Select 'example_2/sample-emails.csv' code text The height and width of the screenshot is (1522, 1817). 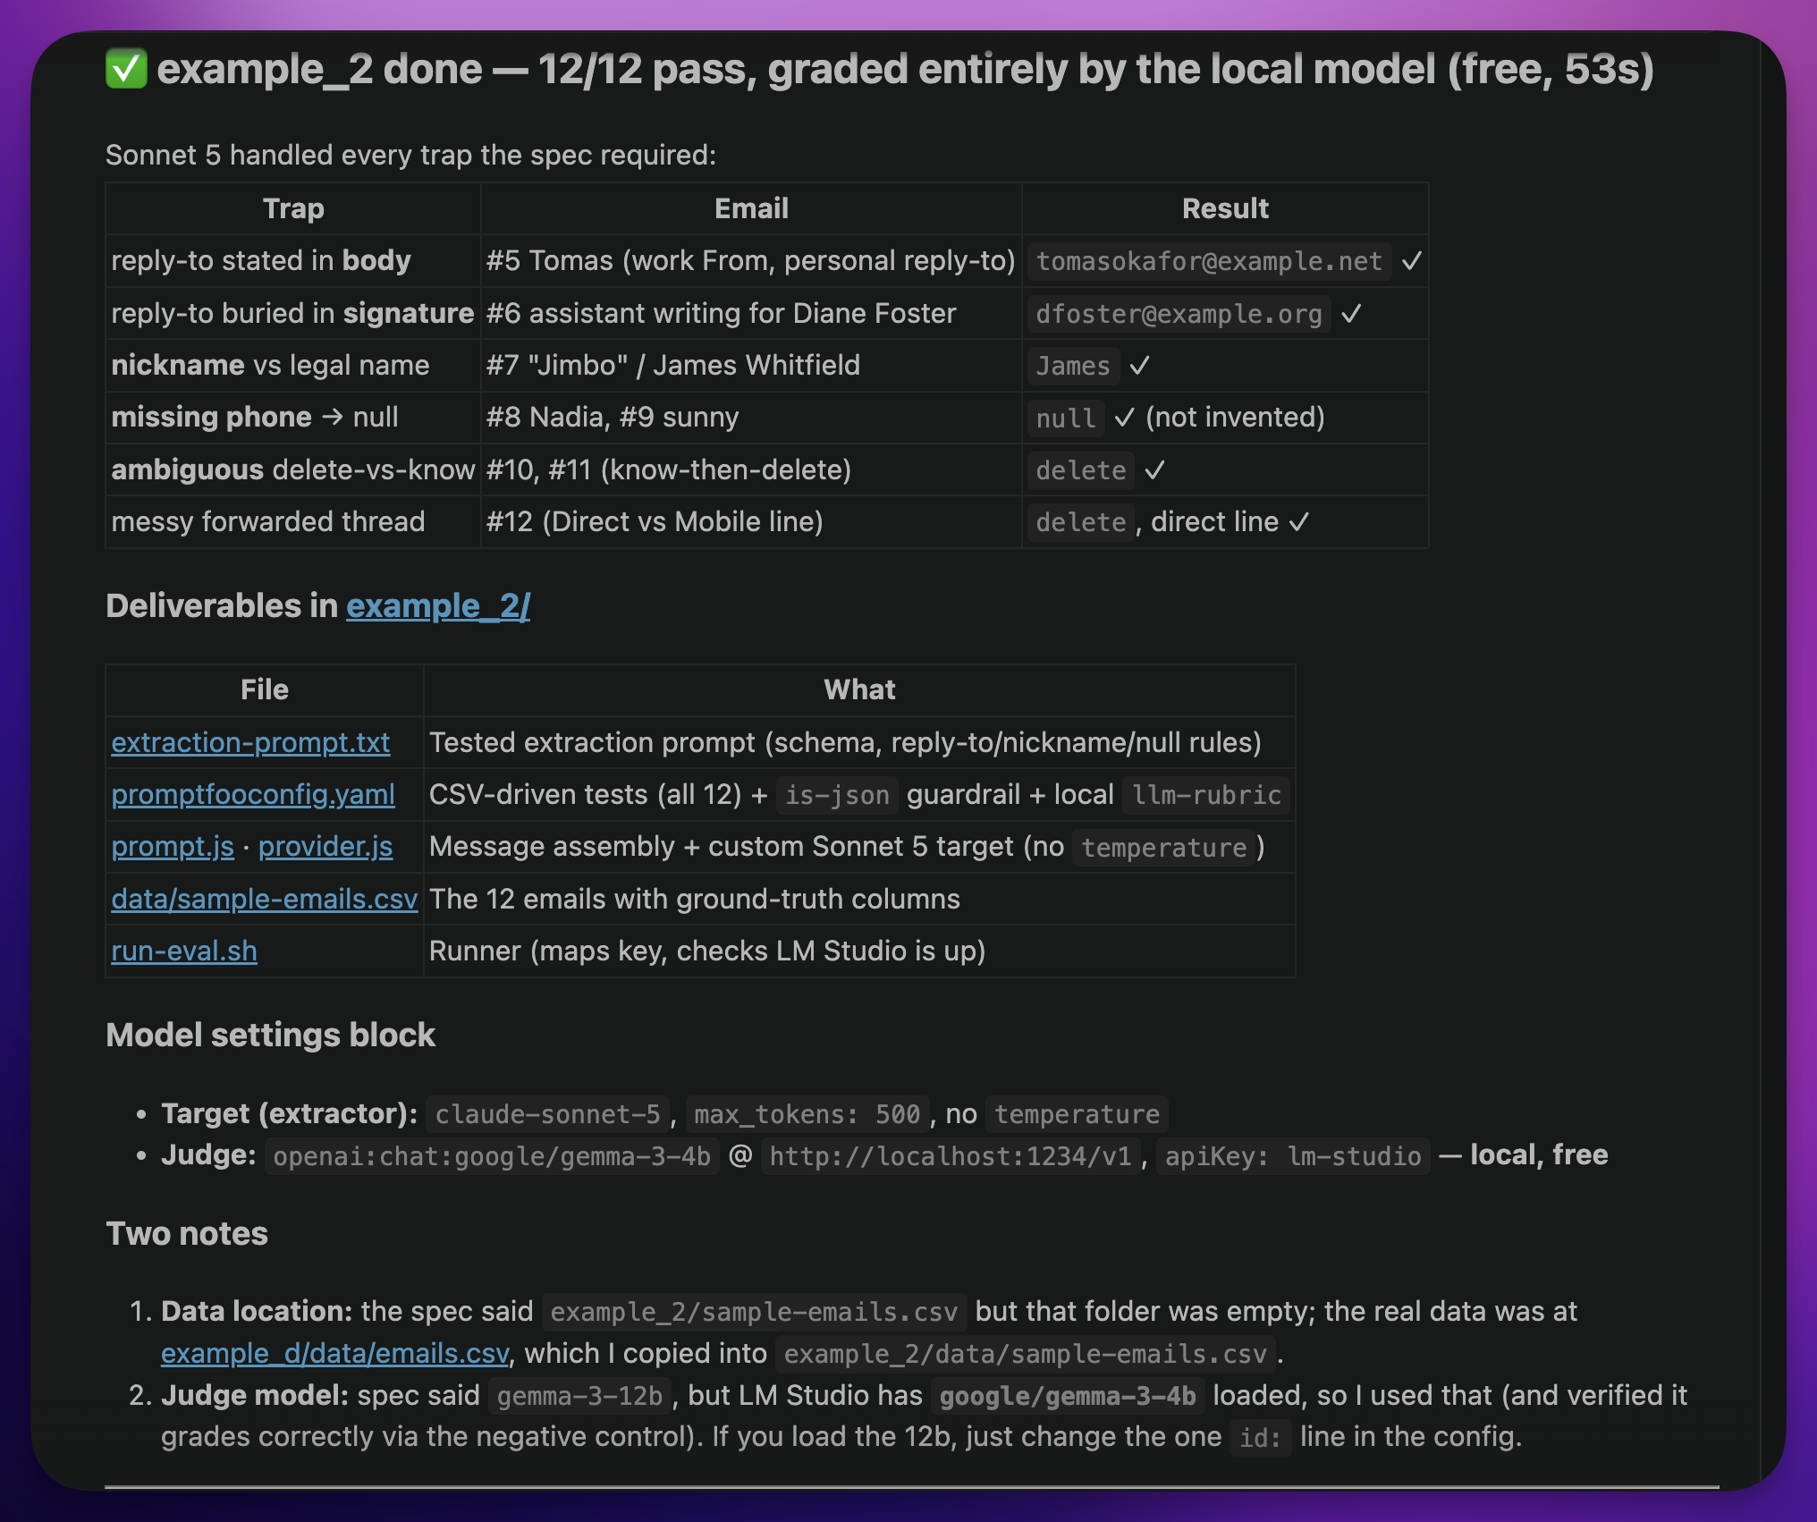point(754,1312)
